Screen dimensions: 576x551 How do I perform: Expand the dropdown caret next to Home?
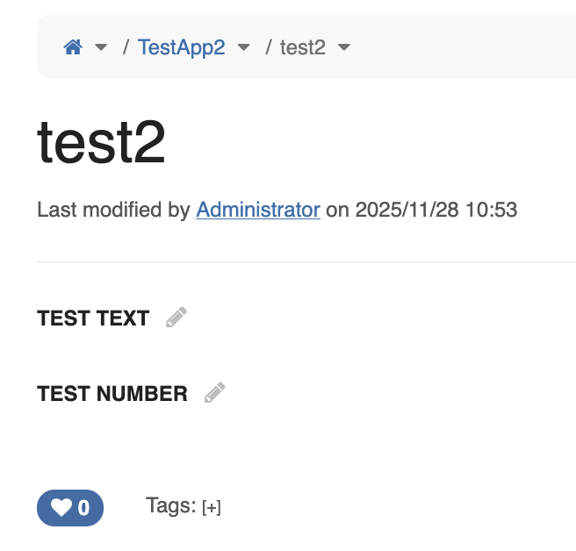[101, 47]
